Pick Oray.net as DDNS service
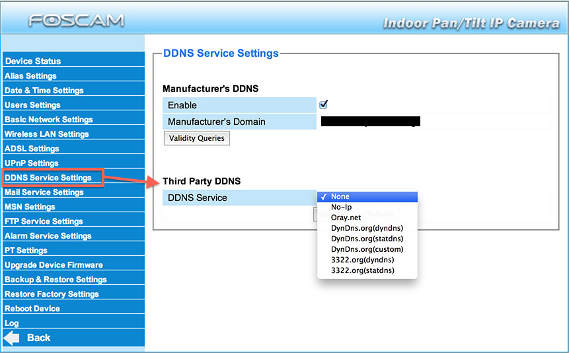This screenshot has height=353, width=569. click(346, 217)
